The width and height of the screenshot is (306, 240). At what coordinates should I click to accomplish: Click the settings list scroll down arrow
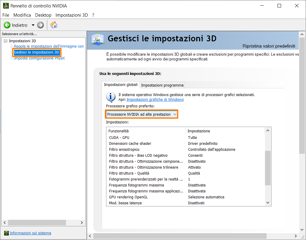tap(268, 203)
